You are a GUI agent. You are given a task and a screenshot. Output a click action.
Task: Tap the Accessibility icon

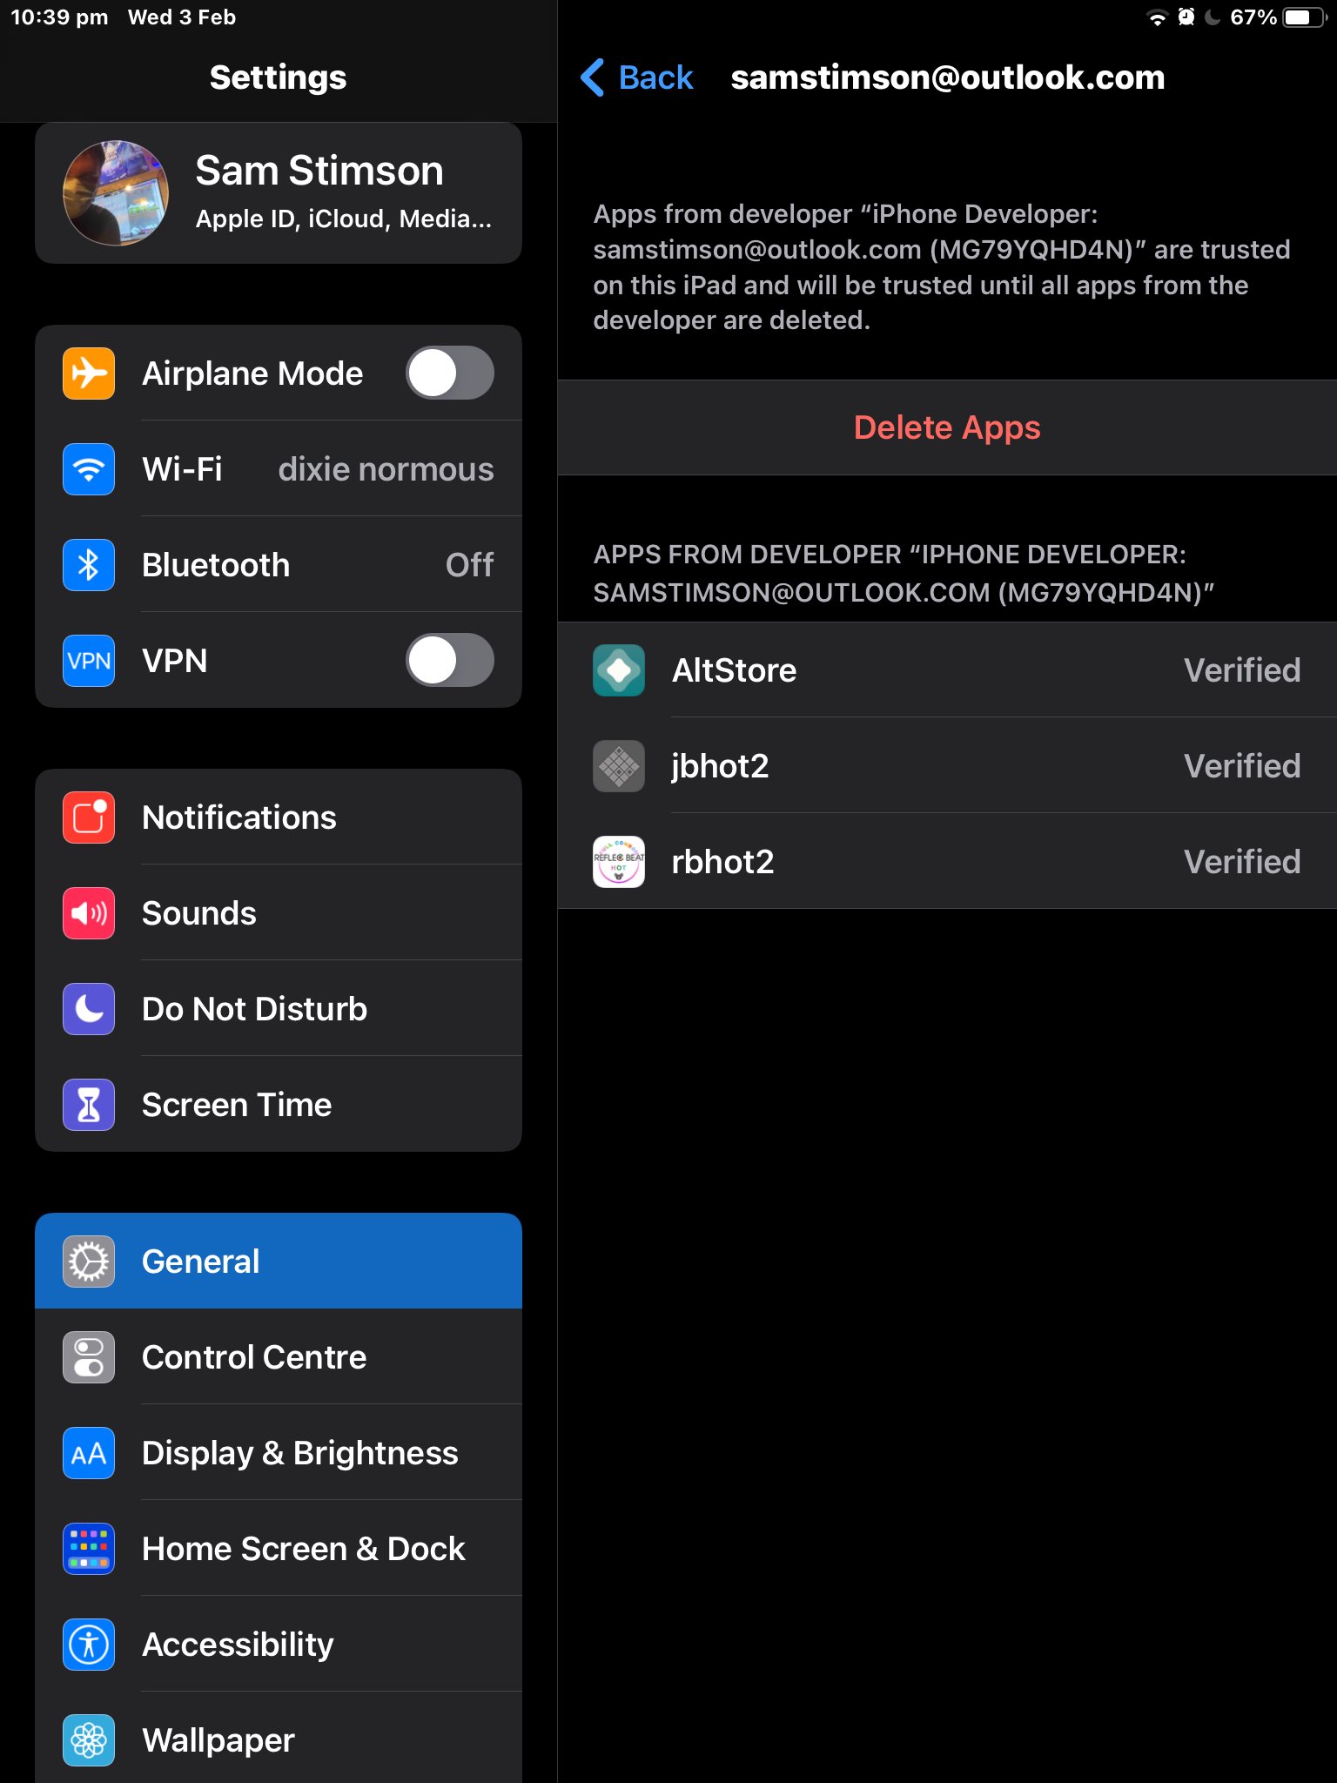[x=89, y=1645]
